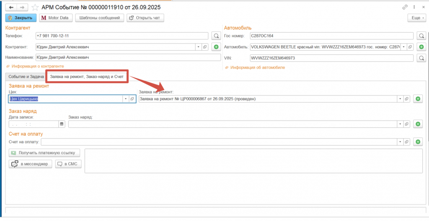This screenshot has height=221, width=429.
Task: Add event to favorites star
Action: 35,7
